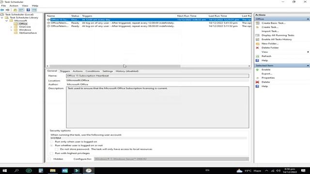310x174 pixels.
Task: Click the Back arrow toolbar icon
Action: [2, 10]
